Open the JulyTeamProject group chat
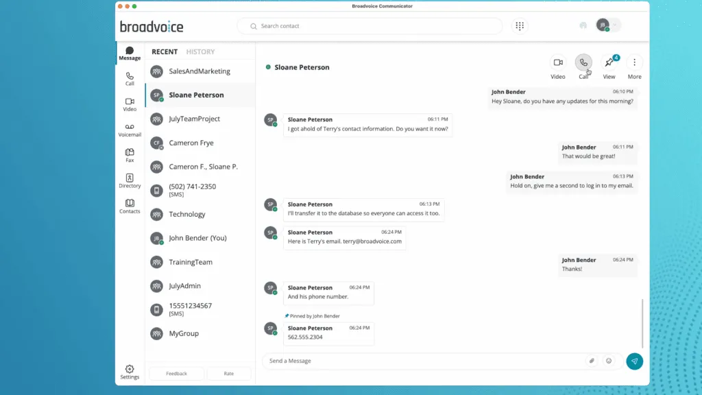 [x=200, y=119]
